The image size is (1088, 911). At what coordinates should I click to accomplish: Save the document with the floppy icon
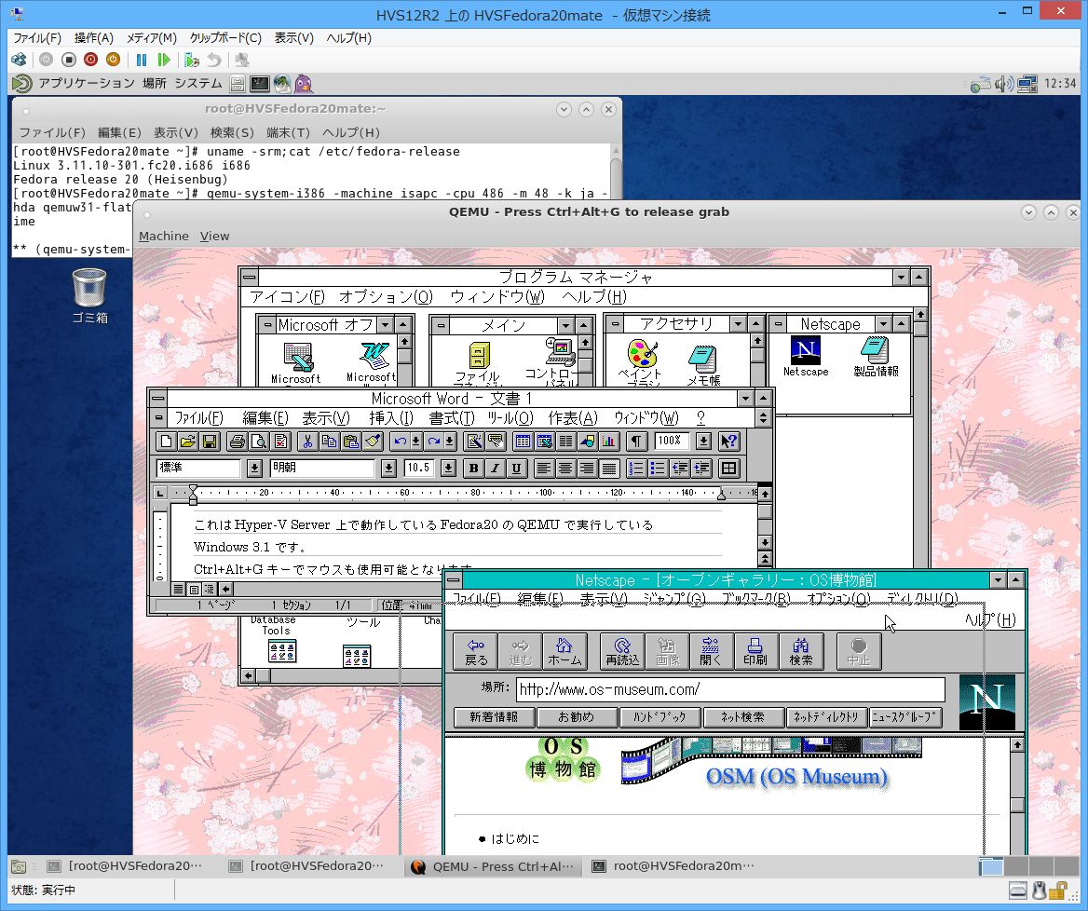coord(210,442)
